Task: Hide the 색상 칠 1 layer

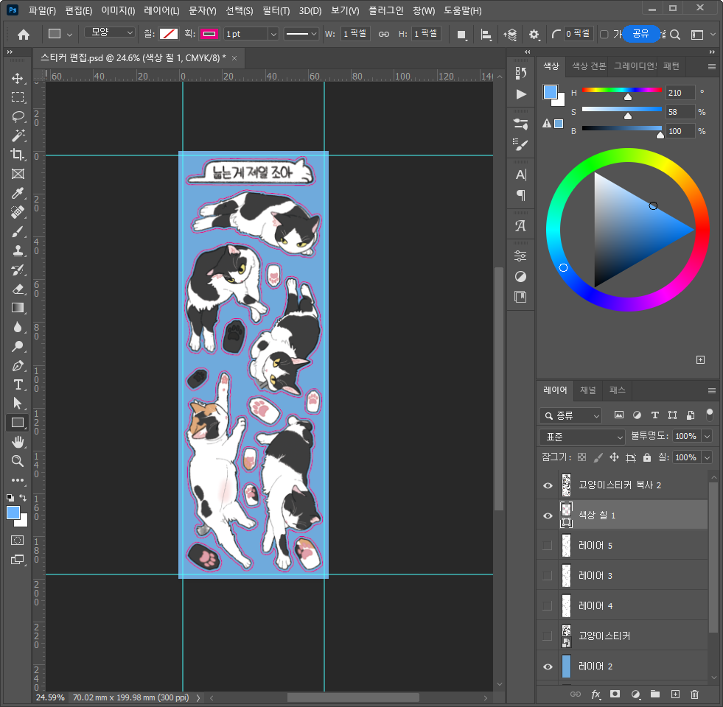Action: coord(548,516)
